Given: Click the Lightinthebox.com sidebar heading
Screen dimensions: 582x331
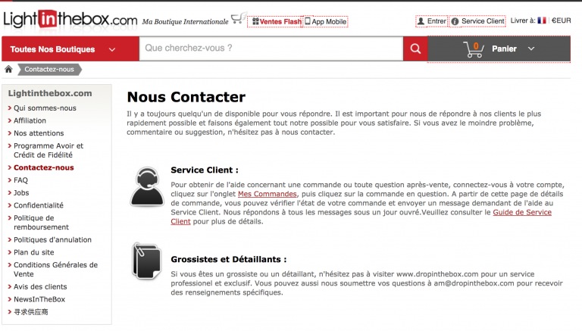Looking at the screenshot, I should [x=50, y=93].
